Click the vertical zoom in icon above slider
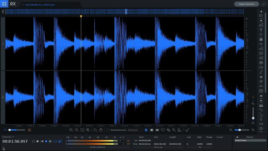Image resolution: width=268 pixels, height=151 pixels. 253,104
